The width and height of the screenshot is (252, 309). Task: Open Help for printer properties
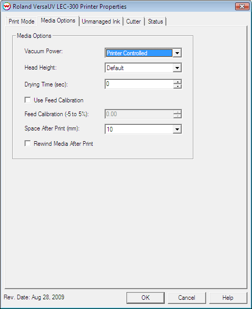228,298
